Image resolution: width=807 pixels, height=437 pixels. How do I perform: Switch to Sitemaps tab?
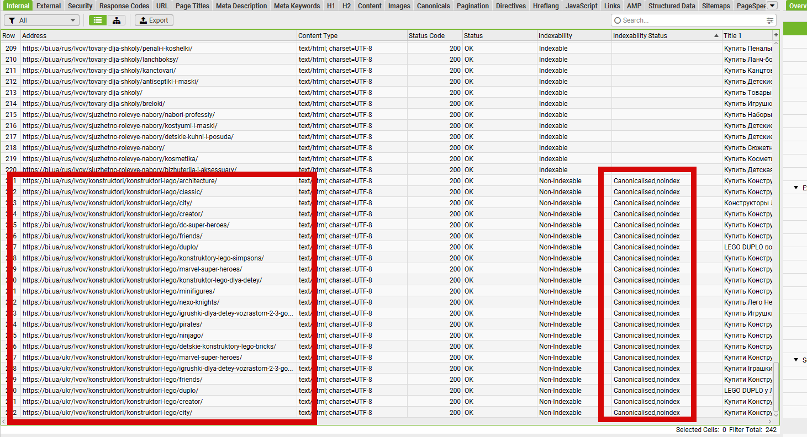716,6
